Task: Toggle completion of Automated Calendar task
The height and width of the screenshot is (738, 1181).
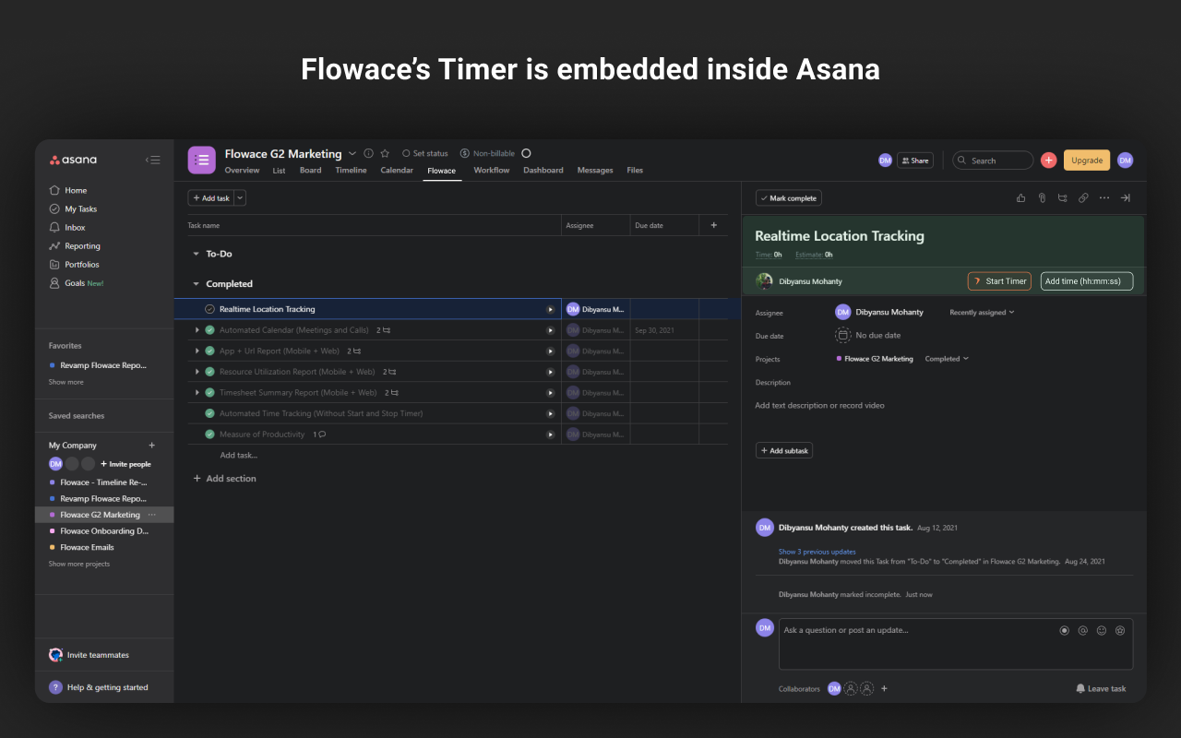Action: [209, 330]
